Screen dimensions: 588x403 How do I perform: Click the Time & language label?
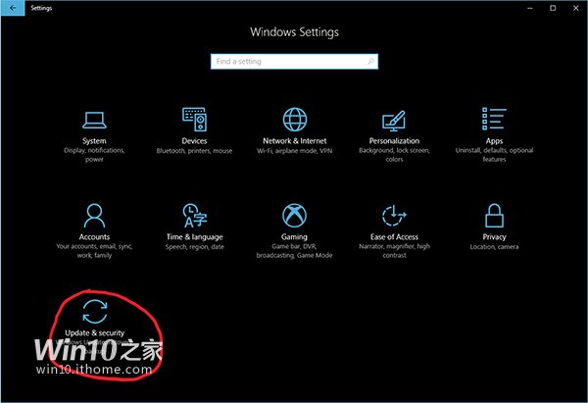[194, 237]
